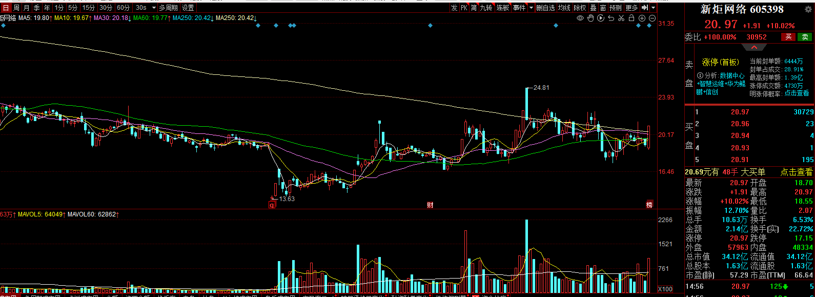Click the 榜 marker icon on chart
Viewport: 815px width, 297px height.
click(x=649, y=205)
